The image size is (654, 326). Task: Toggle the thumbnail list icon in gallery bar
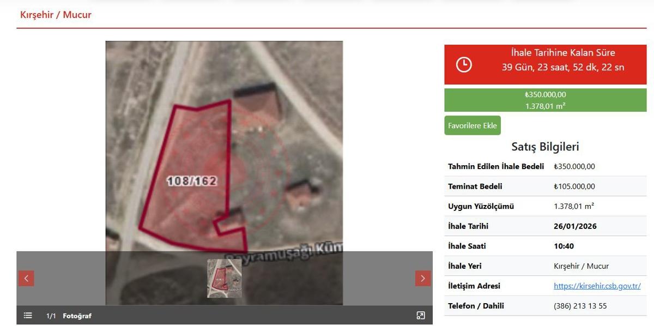pos(28,316)
